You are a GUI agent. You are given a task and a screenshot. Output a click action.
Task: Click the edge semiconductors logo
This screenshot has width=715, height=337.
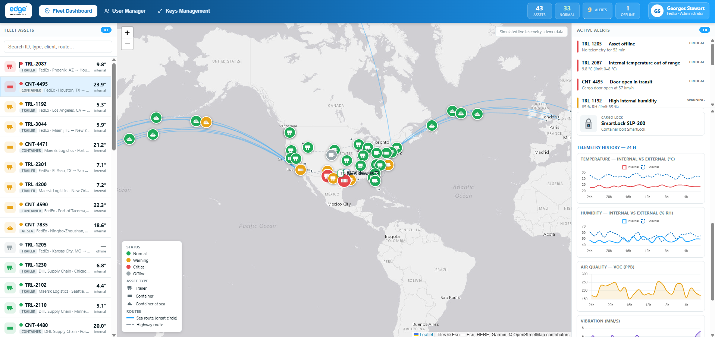pos(18,11)
